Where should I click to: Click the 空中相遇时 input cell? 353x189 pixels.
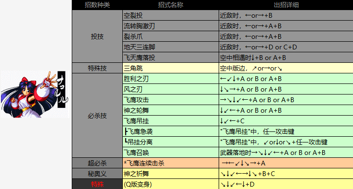(286, 58)
